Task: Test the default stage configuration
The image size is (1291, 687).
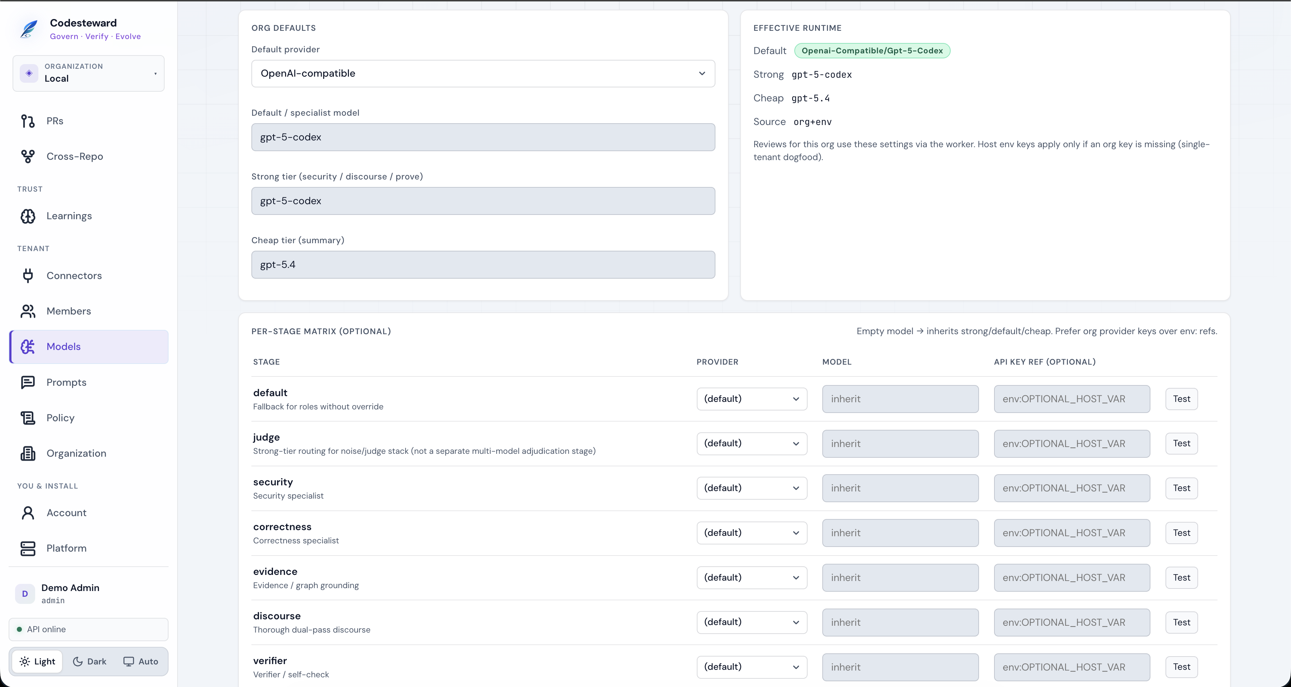Action: (x=1181, y=399)
